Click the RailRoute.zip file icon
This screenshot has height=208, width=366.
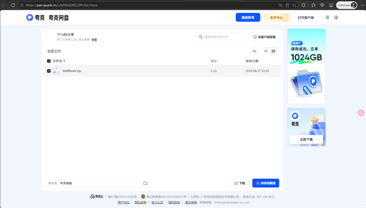56,71
